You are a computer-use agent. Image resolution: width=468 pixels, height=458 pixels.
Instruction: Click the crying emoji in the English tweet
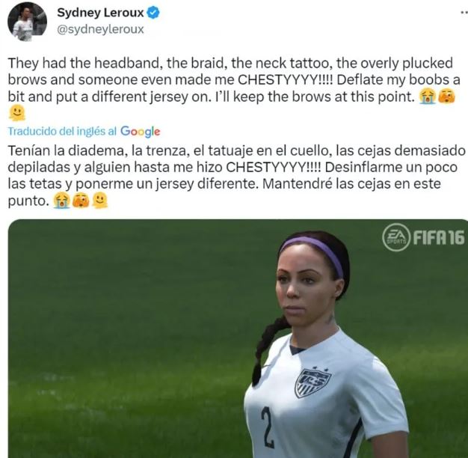click(x=428, y=97)
